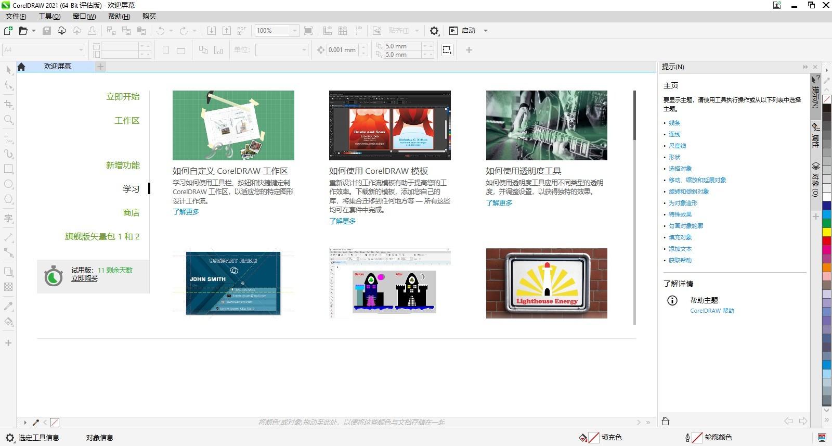The image size is (832, 446).
Task: Click the Open file folder icon
Action: (x=23, y=31)
